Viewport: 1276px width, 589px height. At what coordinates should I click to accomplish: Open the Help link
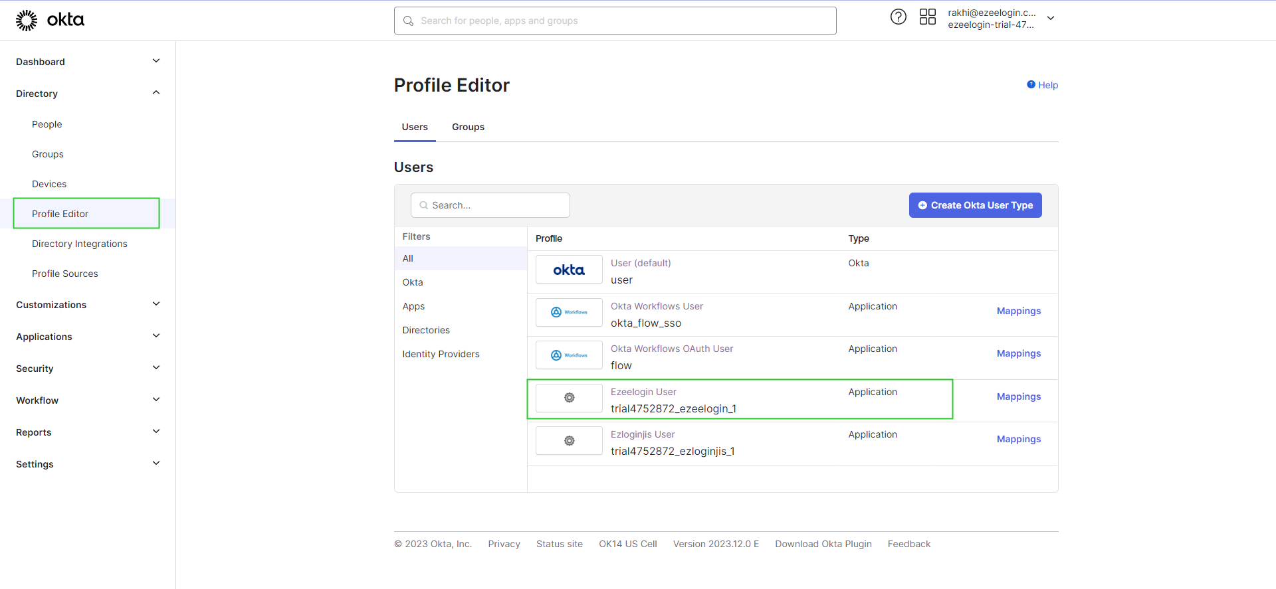point(1048,85)
